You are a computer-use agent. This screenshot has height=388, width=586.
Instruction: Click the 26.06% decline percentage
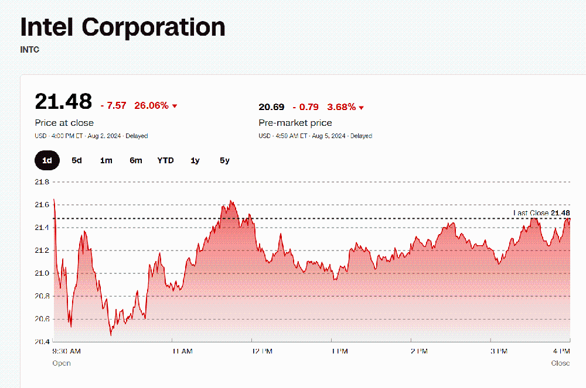coord(151,105)
